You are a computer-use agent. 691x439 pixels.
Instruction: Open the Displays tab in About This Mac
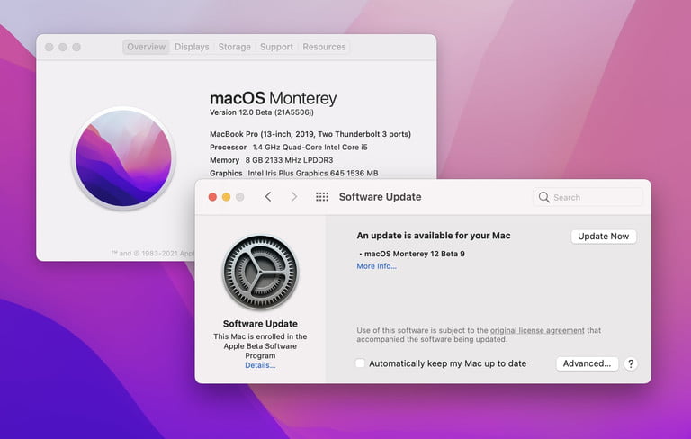(192, 47)
